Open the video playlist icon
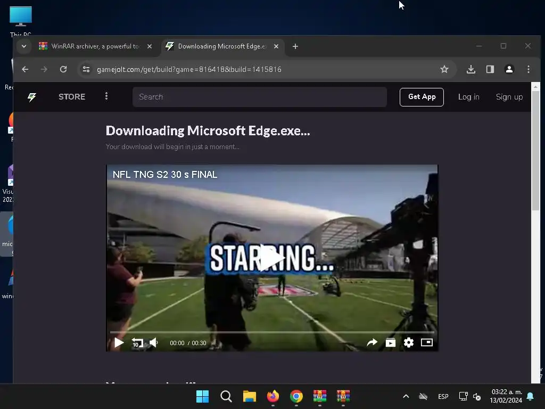Viewport: 545px width, 409px height. [390, 342]
